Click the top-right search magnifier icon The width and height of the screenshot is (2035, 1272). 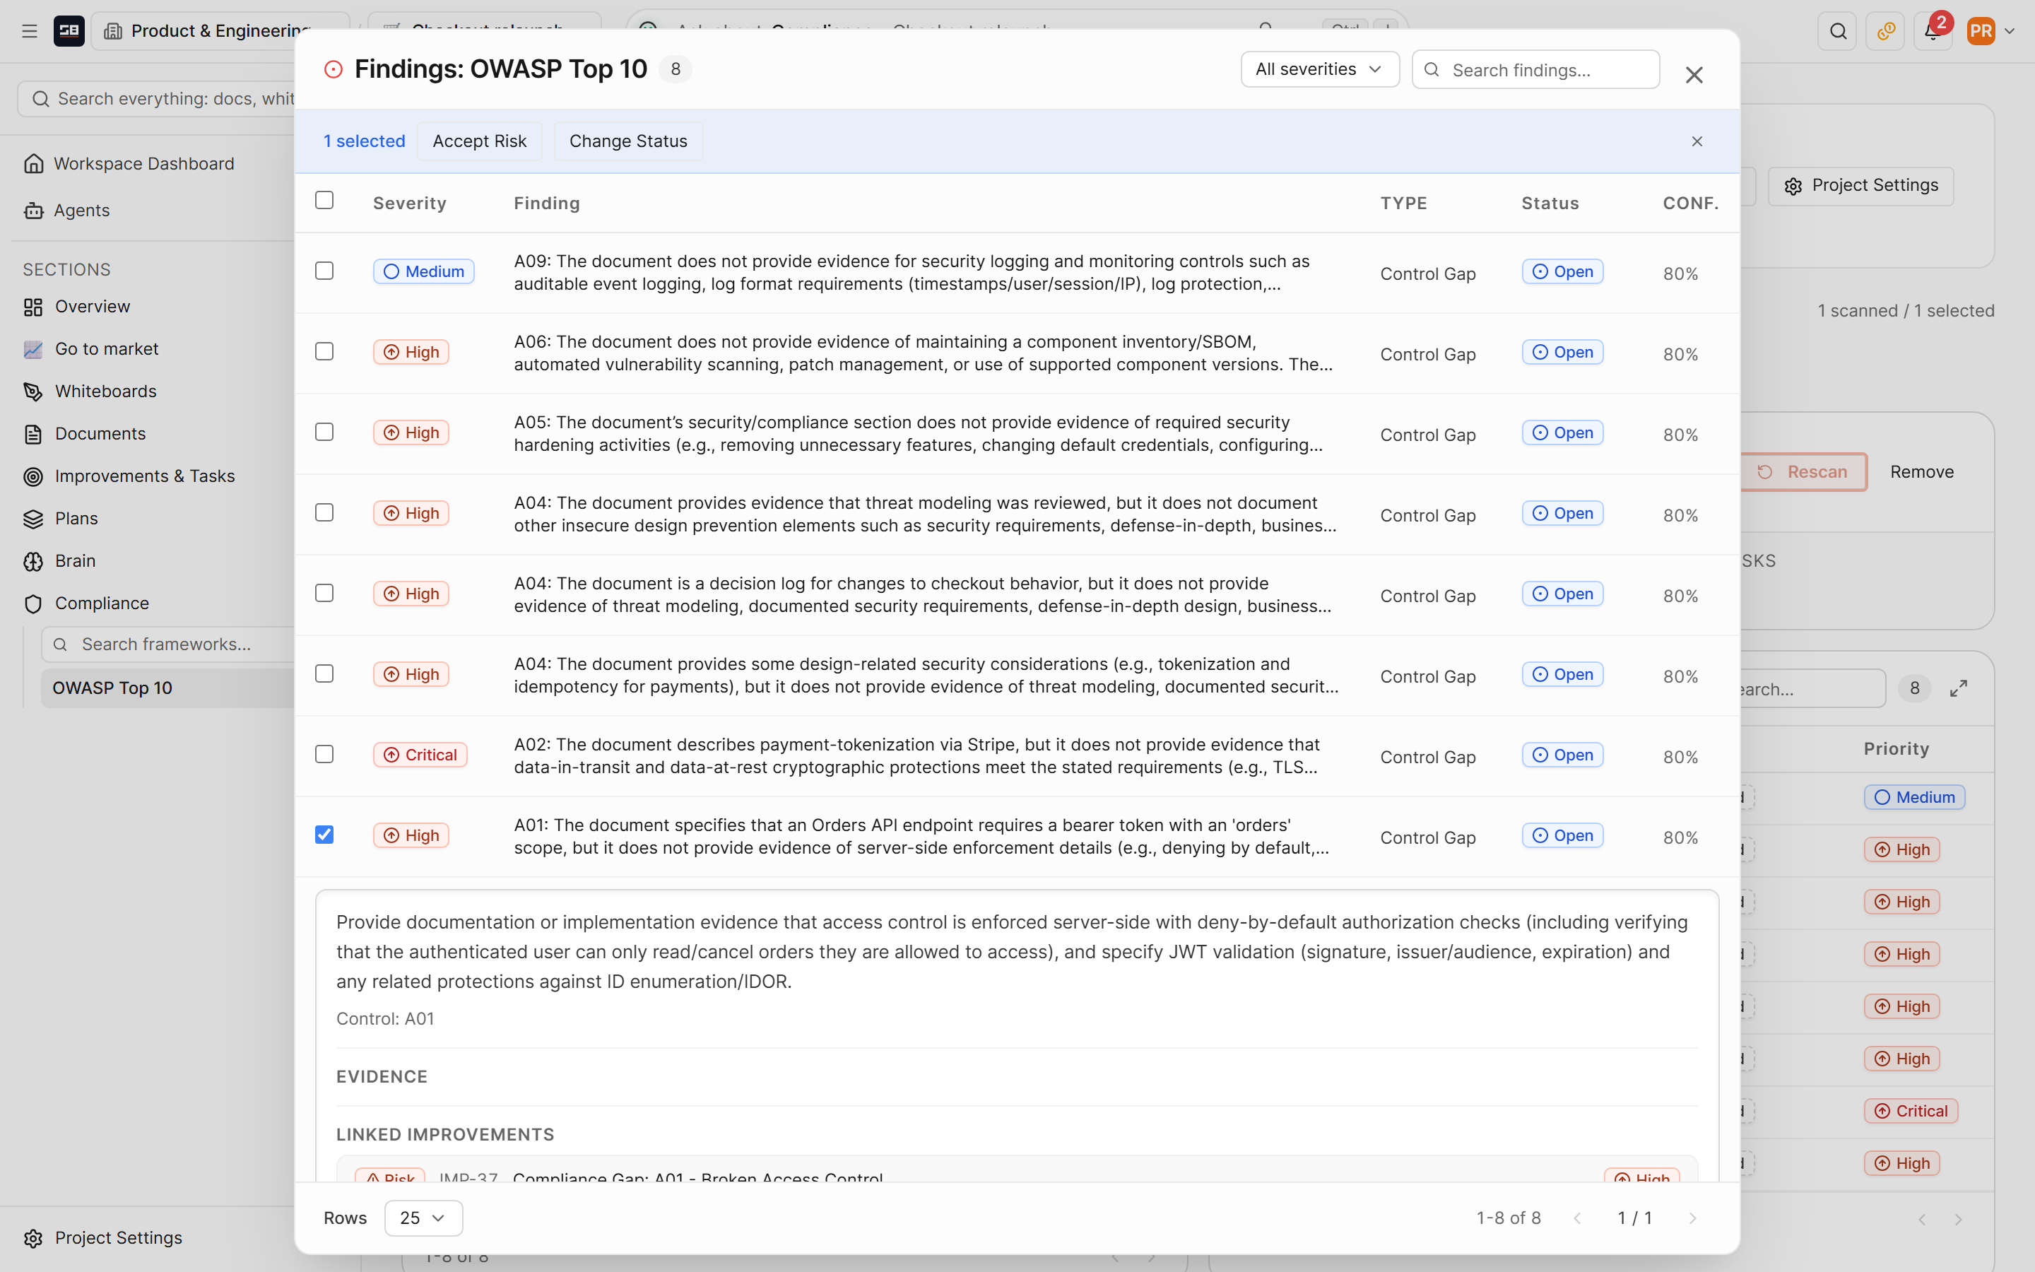coord(1837,31)
